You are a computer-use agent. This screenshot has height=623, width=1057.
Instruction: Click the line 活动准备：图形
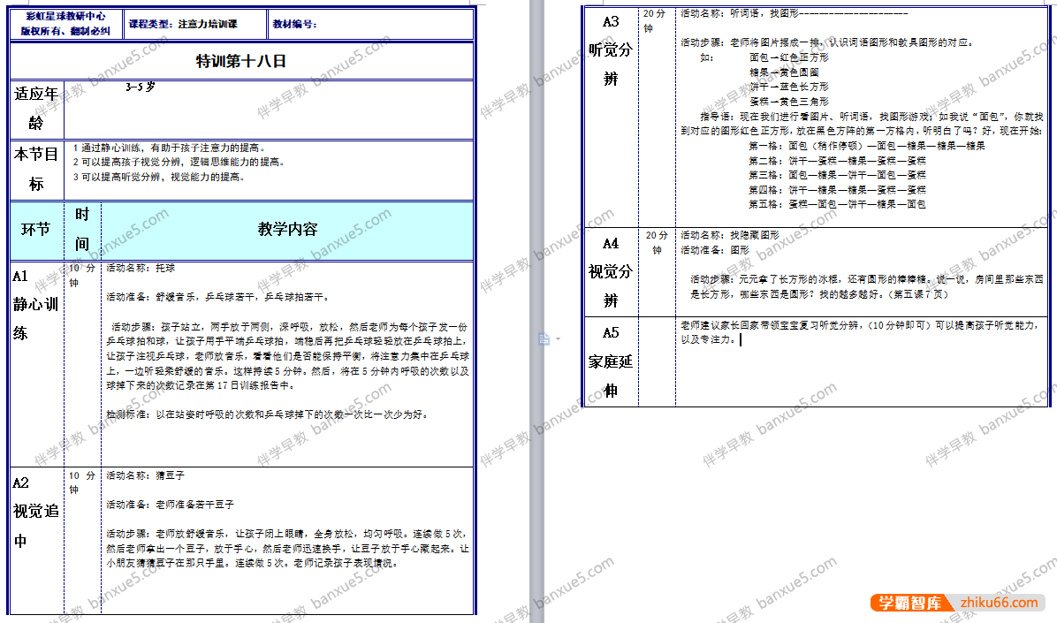coord(715,250)
